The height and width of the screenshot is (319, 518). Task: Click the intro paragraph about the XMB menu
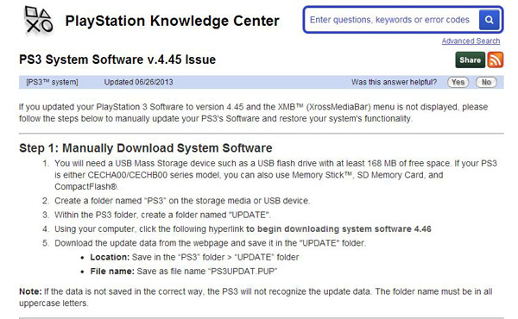253,112
